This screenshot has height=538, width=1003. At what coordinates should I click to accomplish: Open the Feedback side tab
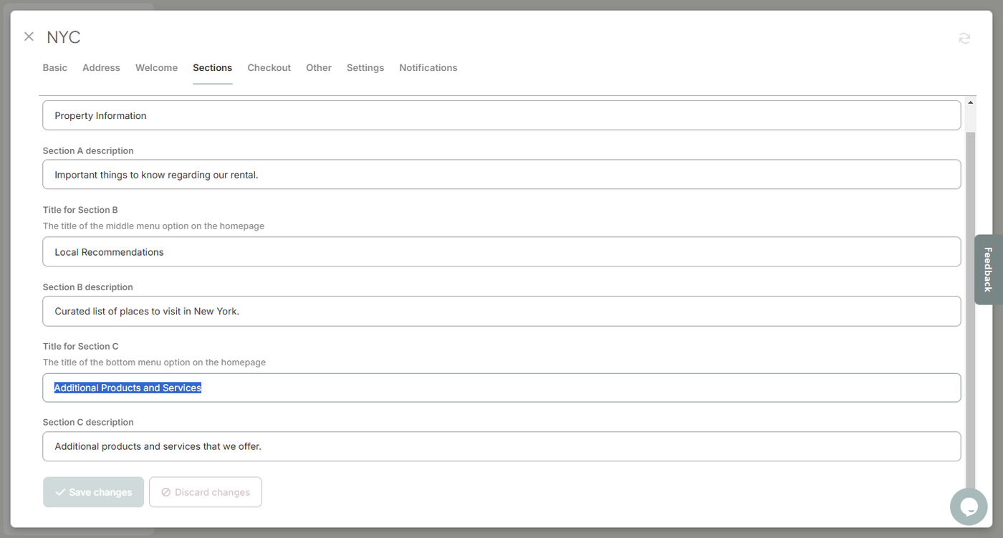point(988,269)
